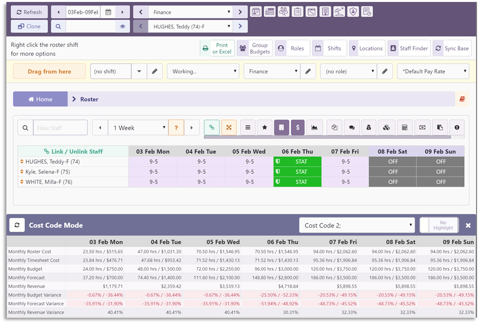Click the weight bag icon in roster toolbar
This screenshot has height=324, width=479.
(369, 127)
